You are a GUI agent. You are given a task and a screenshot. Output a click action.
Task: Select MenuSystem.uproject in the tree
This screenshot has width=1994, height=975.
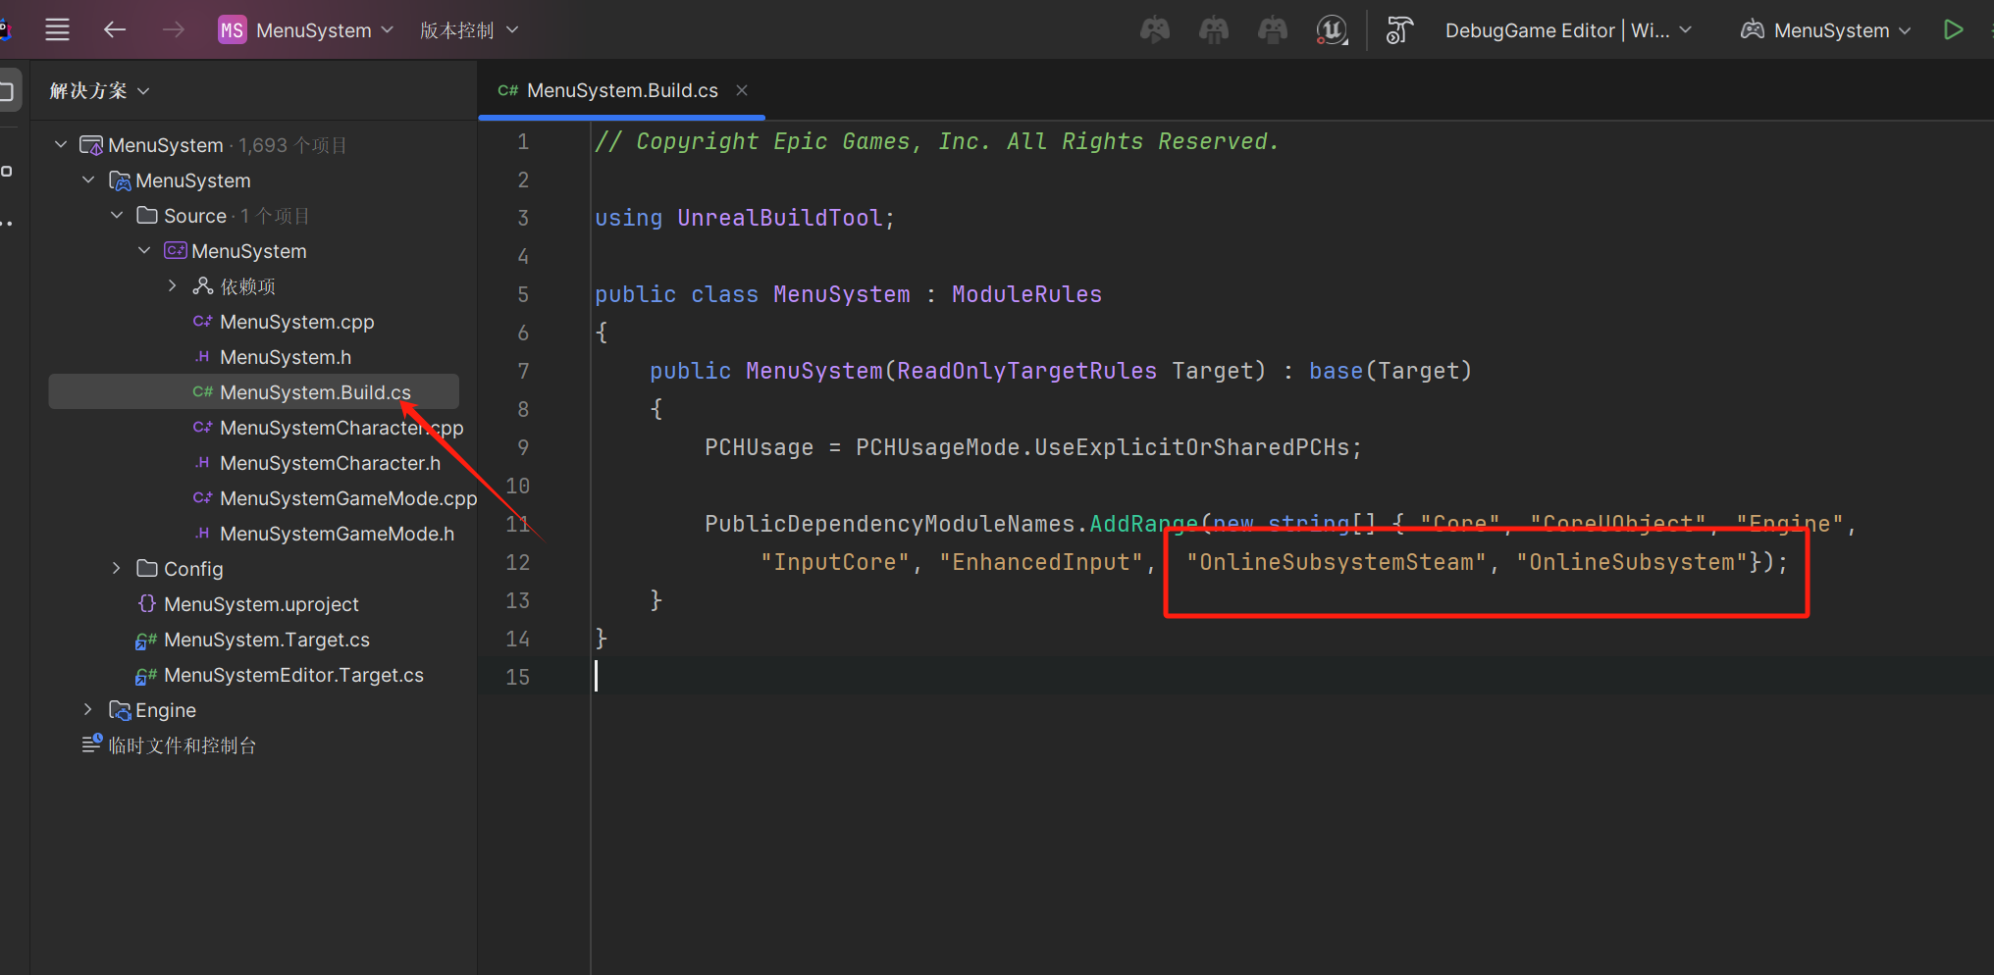[x=261, y=604]
